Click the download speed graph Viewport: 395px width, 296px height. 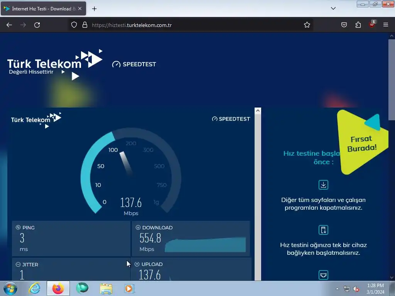(x=205, y=244)
